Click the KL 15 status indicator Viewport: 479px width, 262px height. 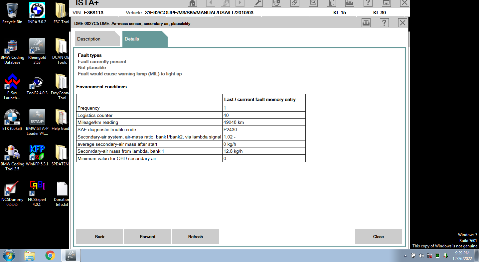(x=344, y=13)
